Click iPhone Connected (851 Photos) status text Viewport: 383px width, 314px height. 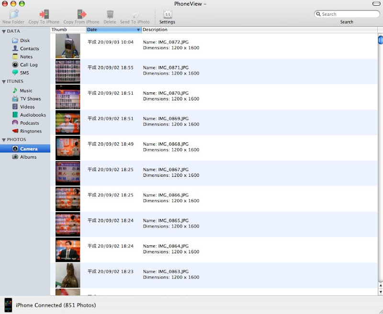click(x=56, y=305)
